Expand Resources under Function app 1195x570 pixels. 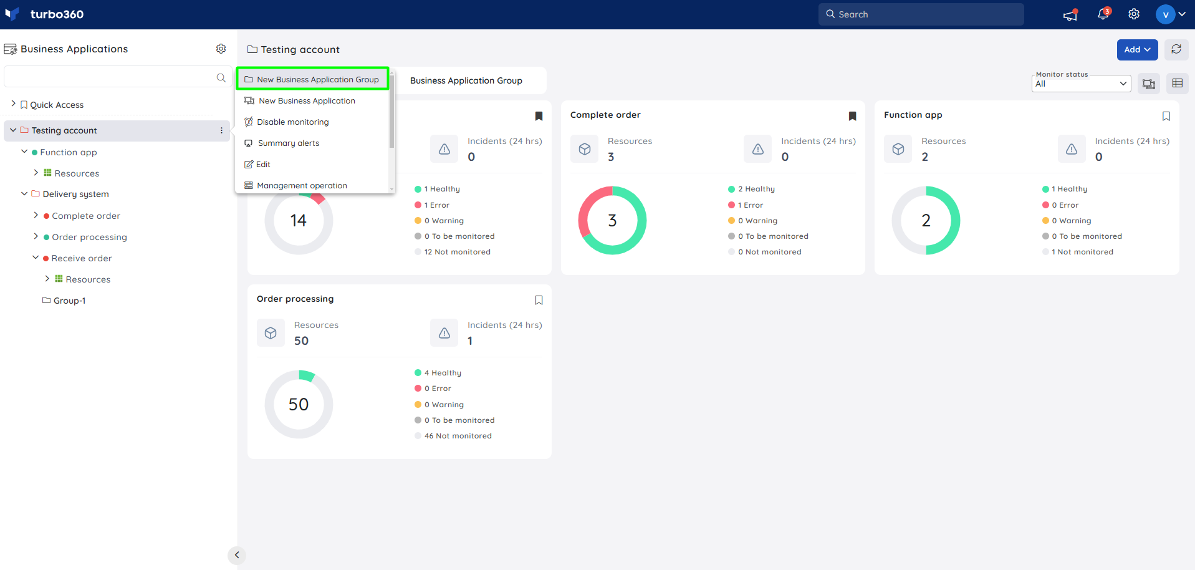point(36,172)
